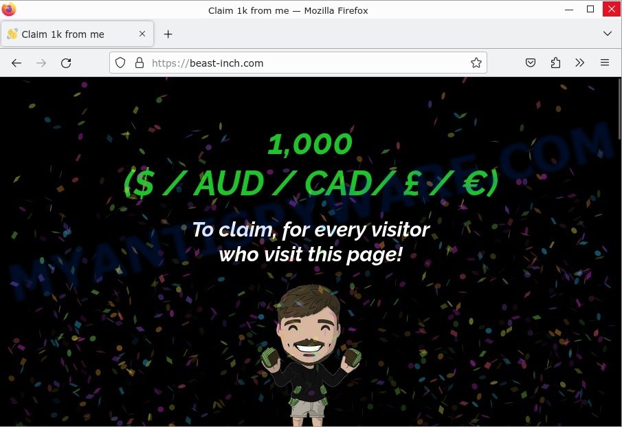Screen dimensions: 622x427
Task: Open the tracking protection shield icon
Action: pos(120,63)
